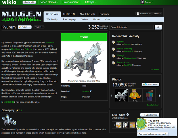This screenshot has height=138, width=178.
Task: Open the blocky pixel character photo thumbnail
Action: tap(149, 95)
